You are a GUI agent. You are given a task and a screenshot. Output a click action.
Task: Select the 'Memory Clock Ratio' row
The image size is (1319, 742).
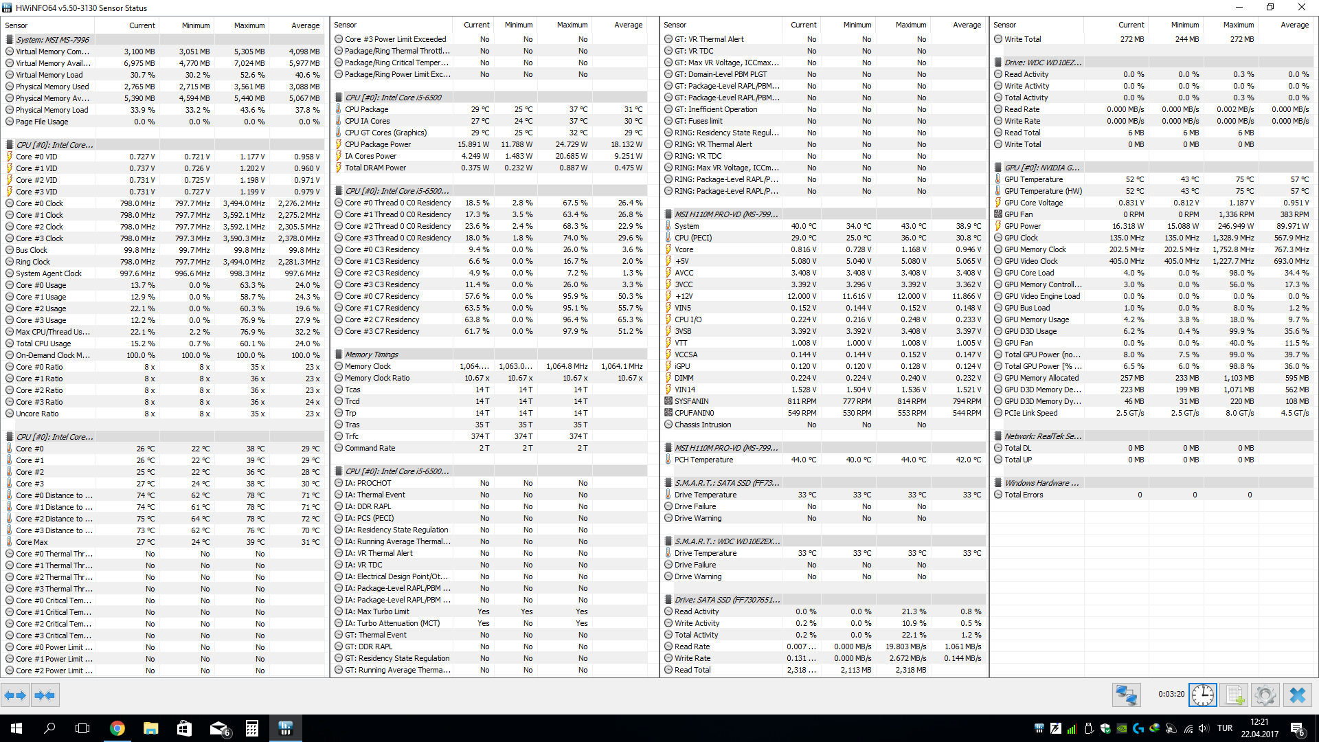pyautogui.click(x=491, y=378)
